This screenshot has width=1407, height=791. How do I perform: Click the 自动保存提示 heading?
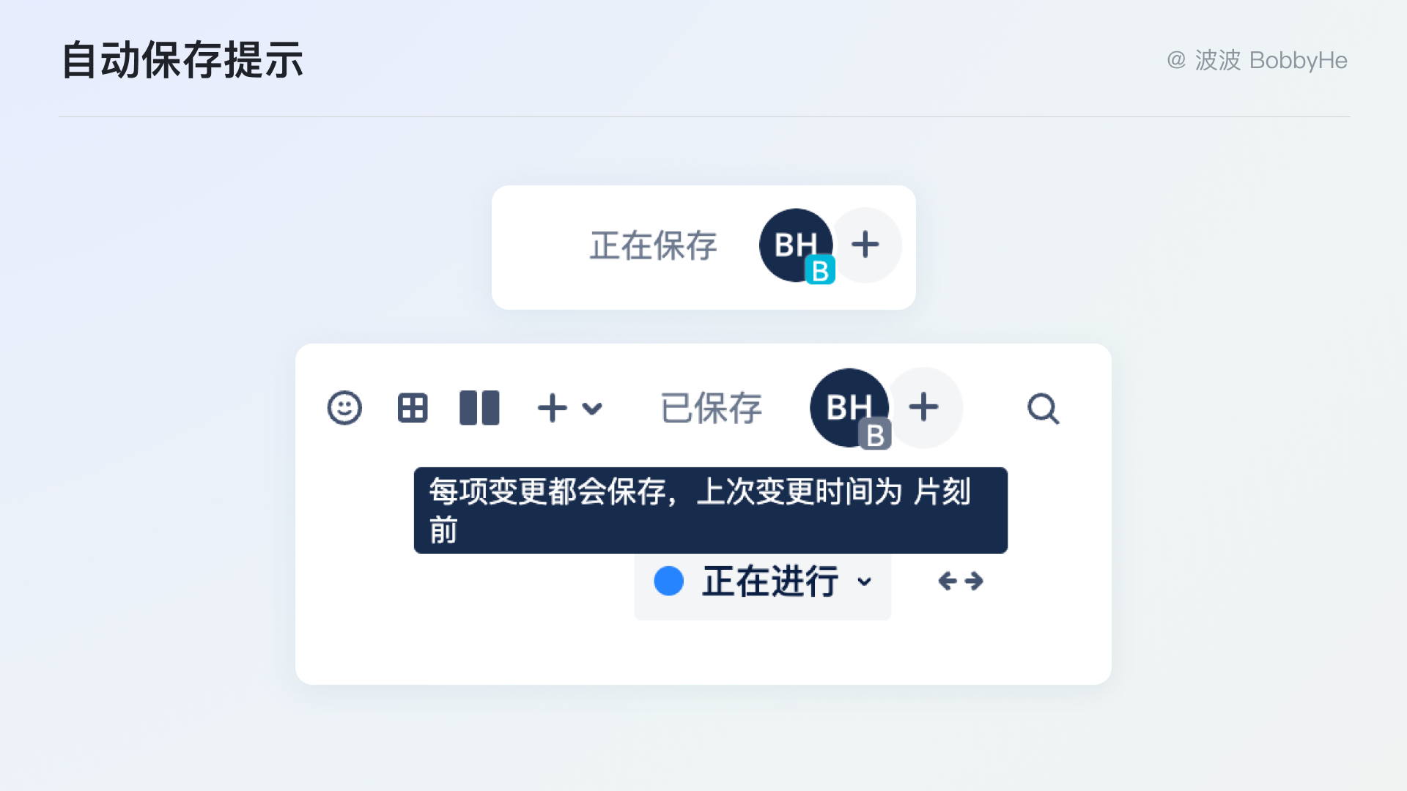click(182, 60)
